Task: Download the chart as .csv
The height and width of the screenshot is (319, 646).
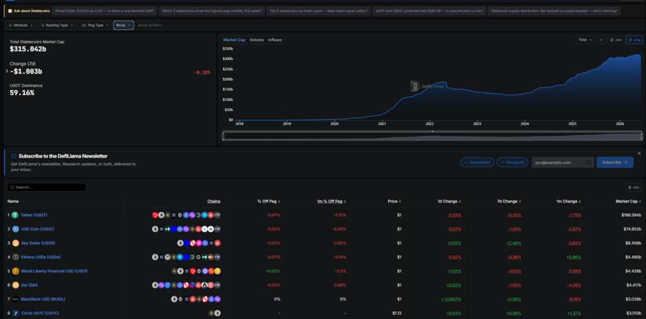Action: click(x=616, y=40)
